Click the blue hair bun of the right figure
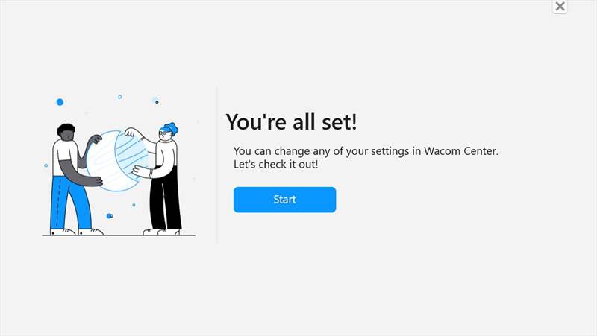 coord(171,128)
